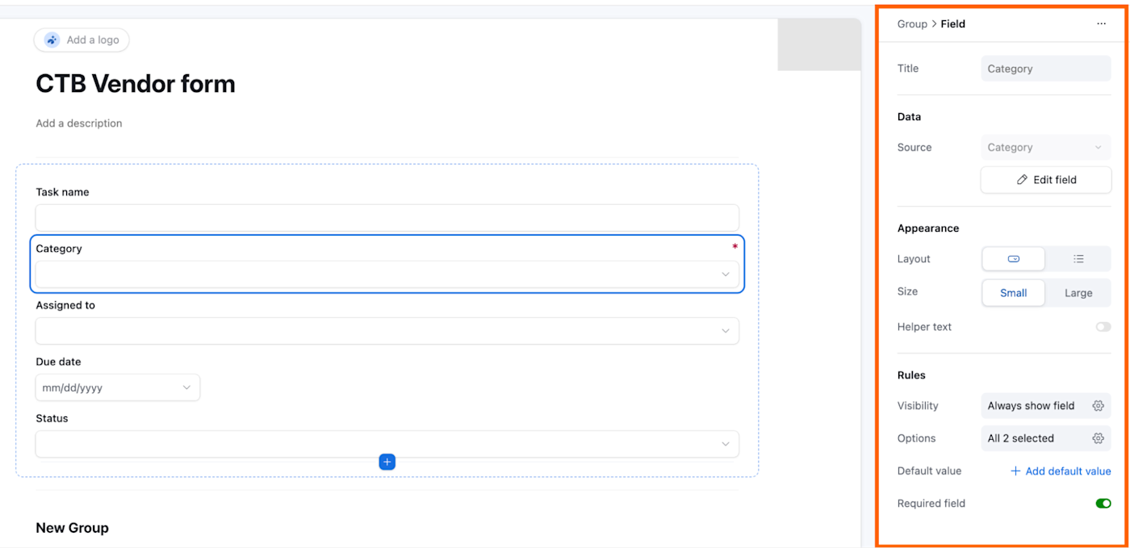Image resolution: width=1130 pixels, height=548 pixels.
Task: Choose Small size option
Action: pyautogui.click(x=1014, y=293)
